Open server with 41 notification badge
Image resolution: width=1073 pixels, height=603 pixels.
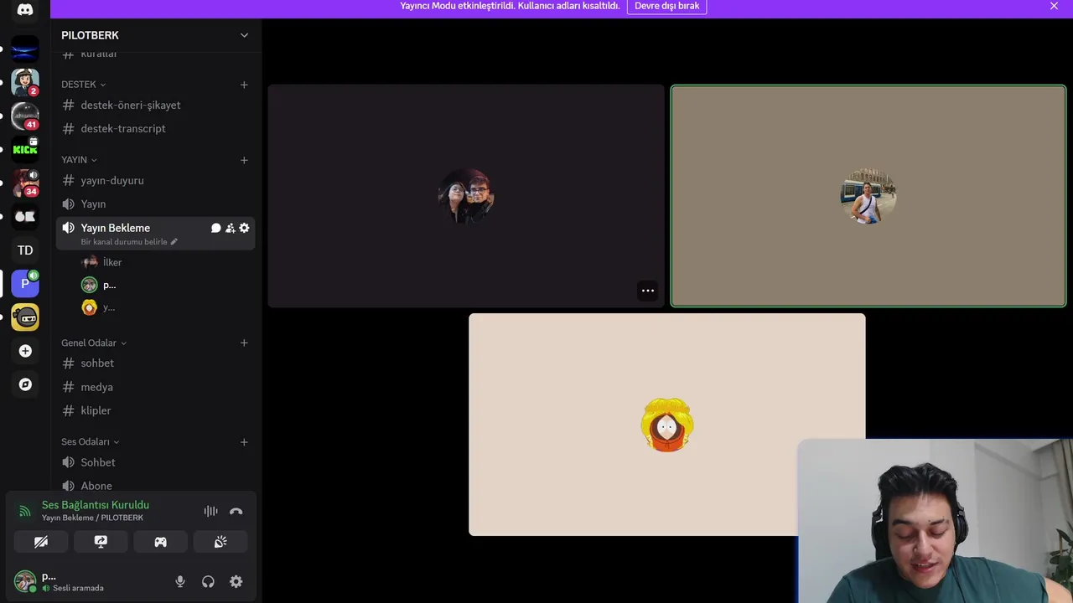(x=25, y=116)
